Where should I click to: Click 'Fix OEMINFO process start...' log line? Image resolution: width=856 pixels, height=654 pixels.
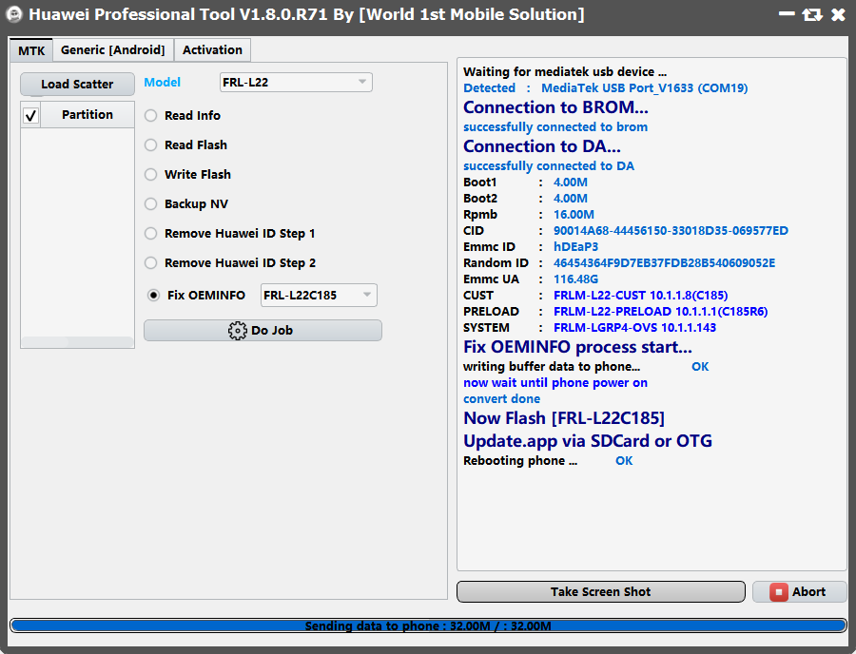click(x=577, y=347)
